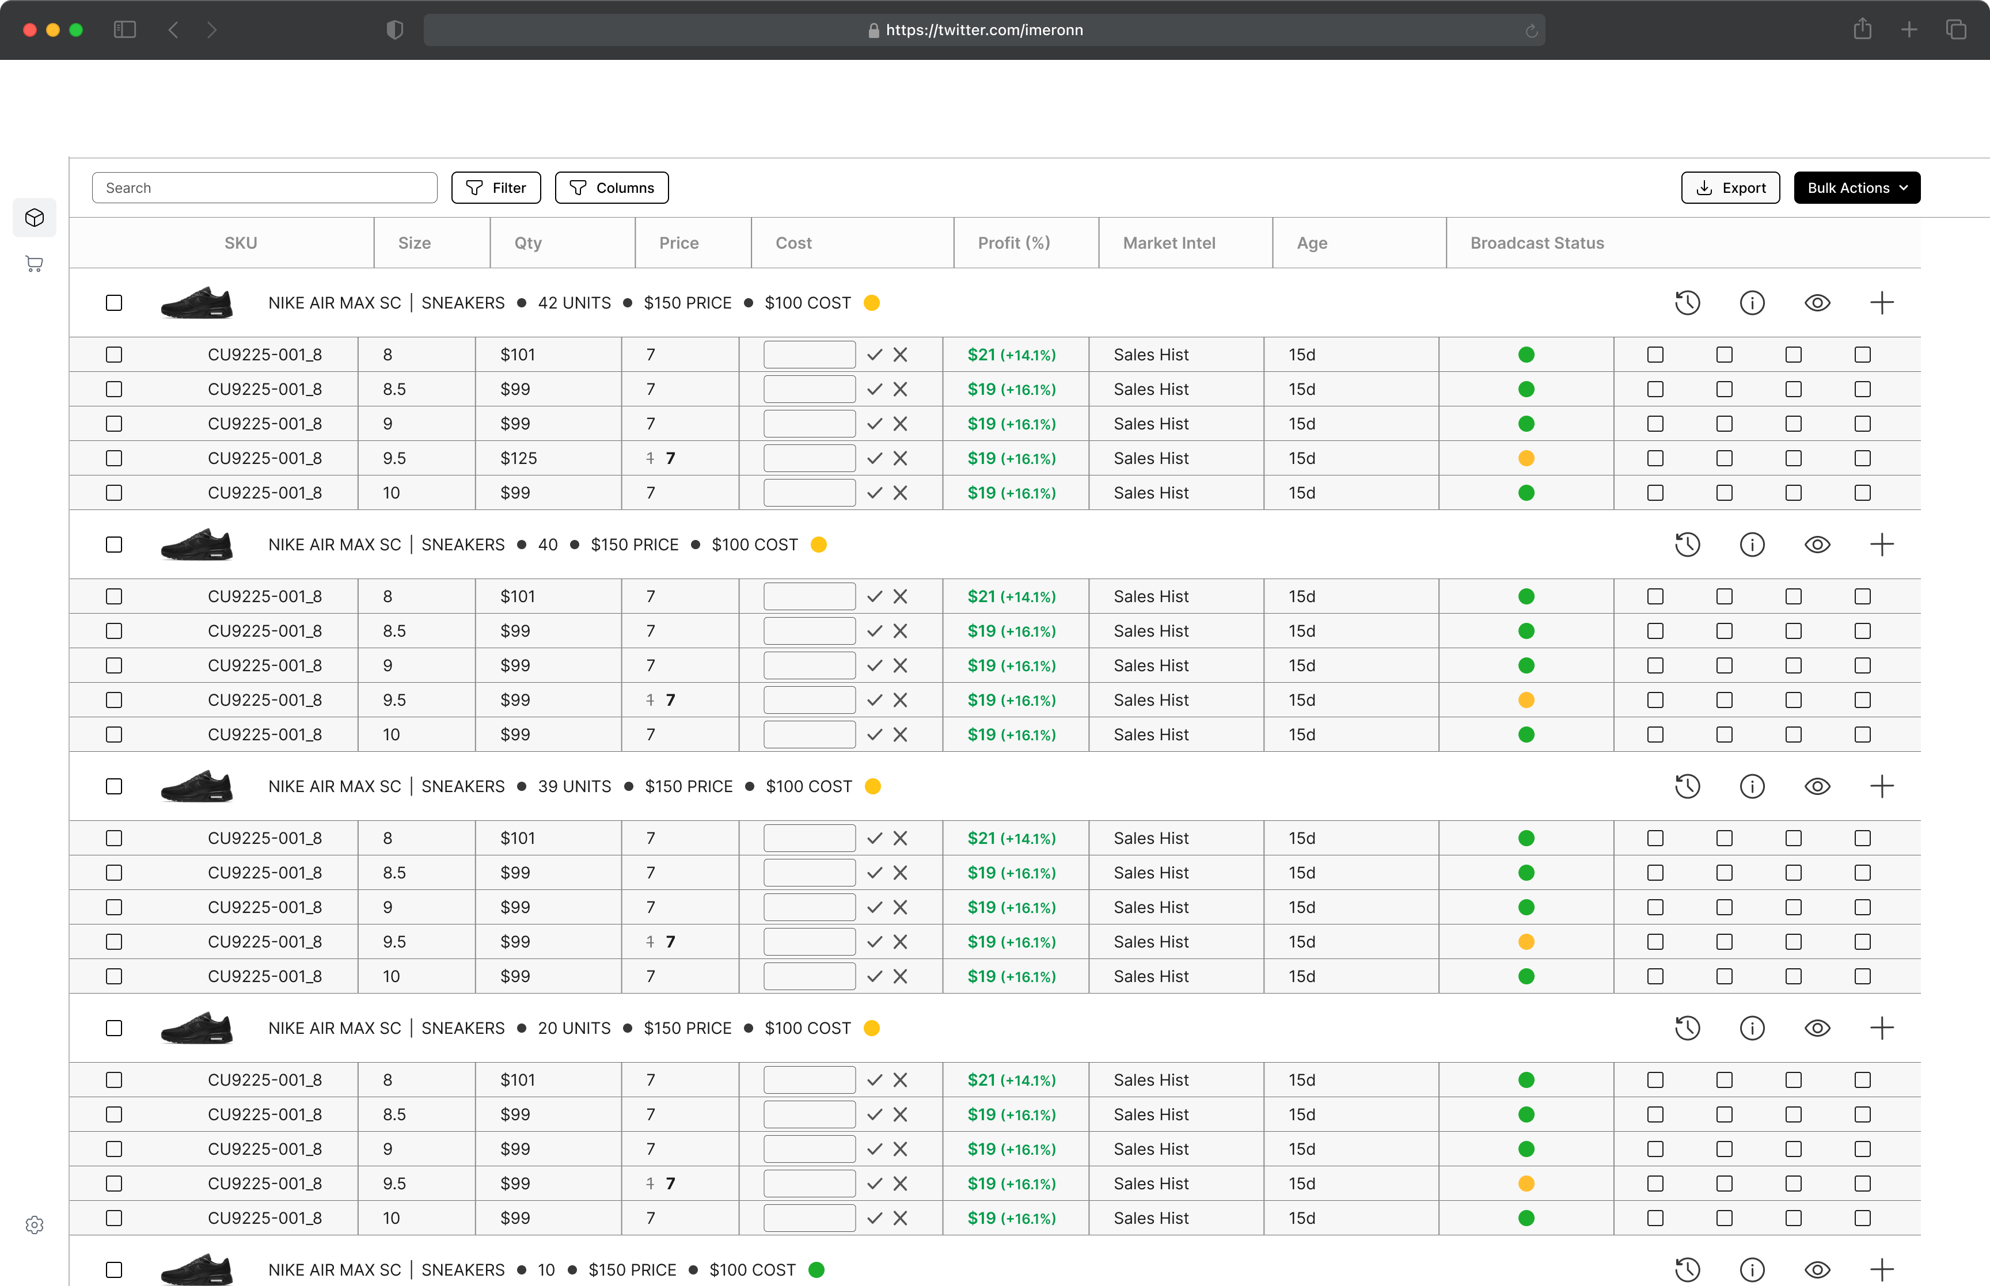Open the shopping cart sidebar icon
This screenshot has width=1990, height=1286.
point(34,264)
